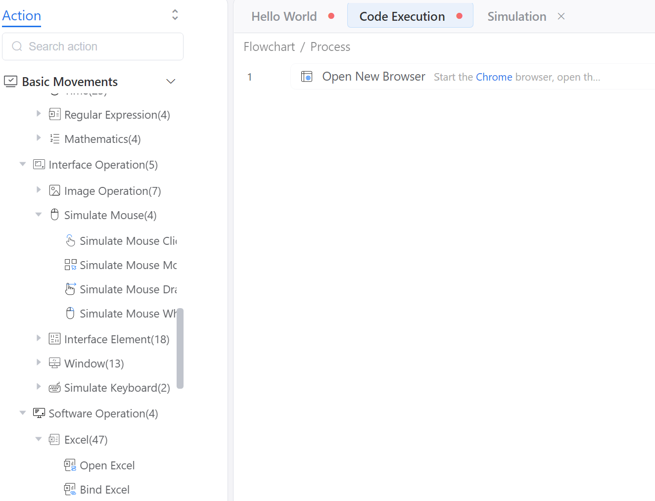The width and height of the screenshot is (655, 501).
Task: Switch to the Code Execution tab
Action: [410, 16]
